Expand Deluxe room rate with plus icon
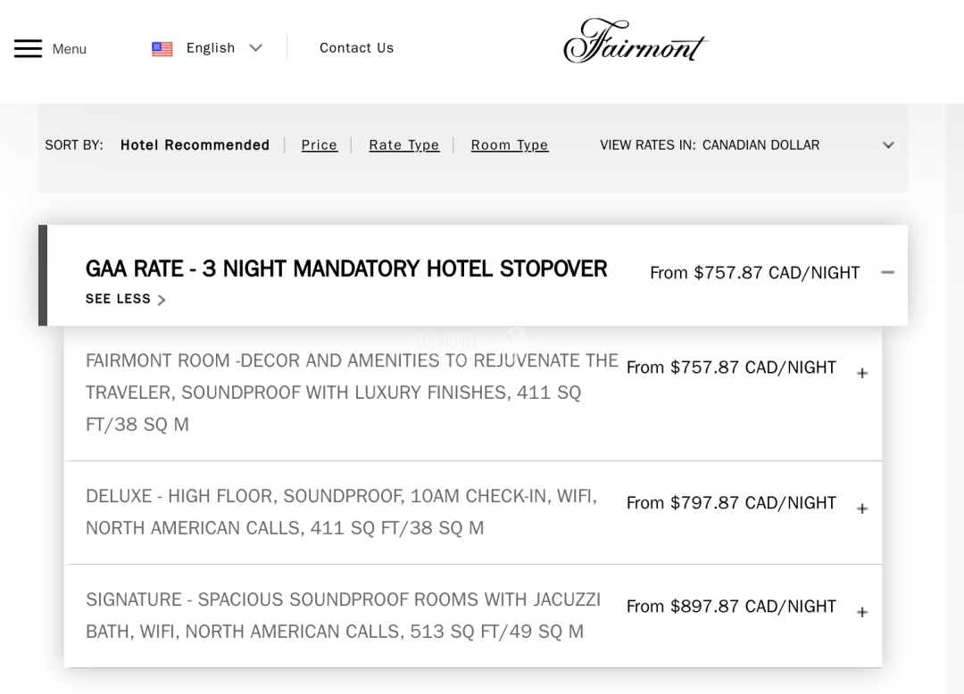The height and width of the screenshot is (694, 964). tap(862, 509)
